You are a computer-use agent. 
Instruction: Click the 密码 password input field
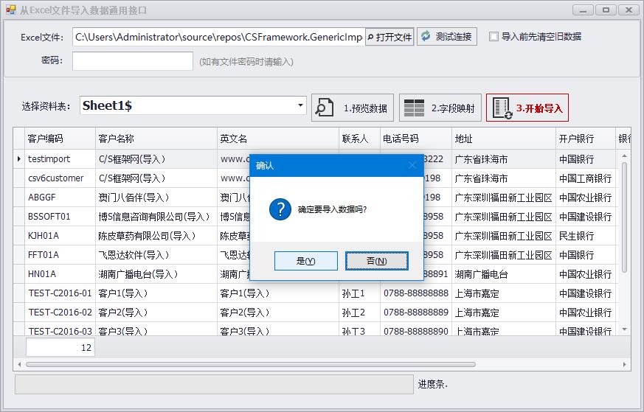point(133,61)
